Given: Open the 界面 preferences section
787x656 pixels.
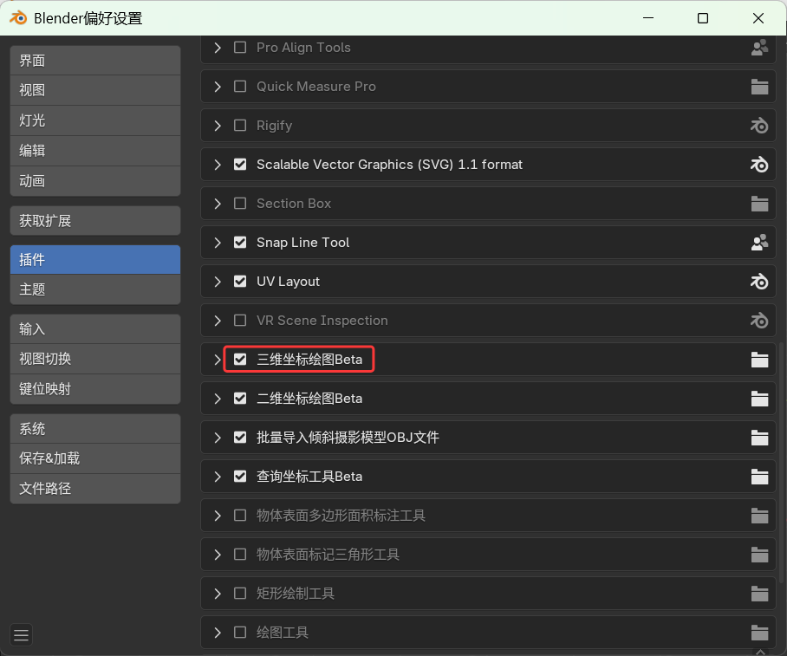Looking at the screenshot, I should coord(95,61).
